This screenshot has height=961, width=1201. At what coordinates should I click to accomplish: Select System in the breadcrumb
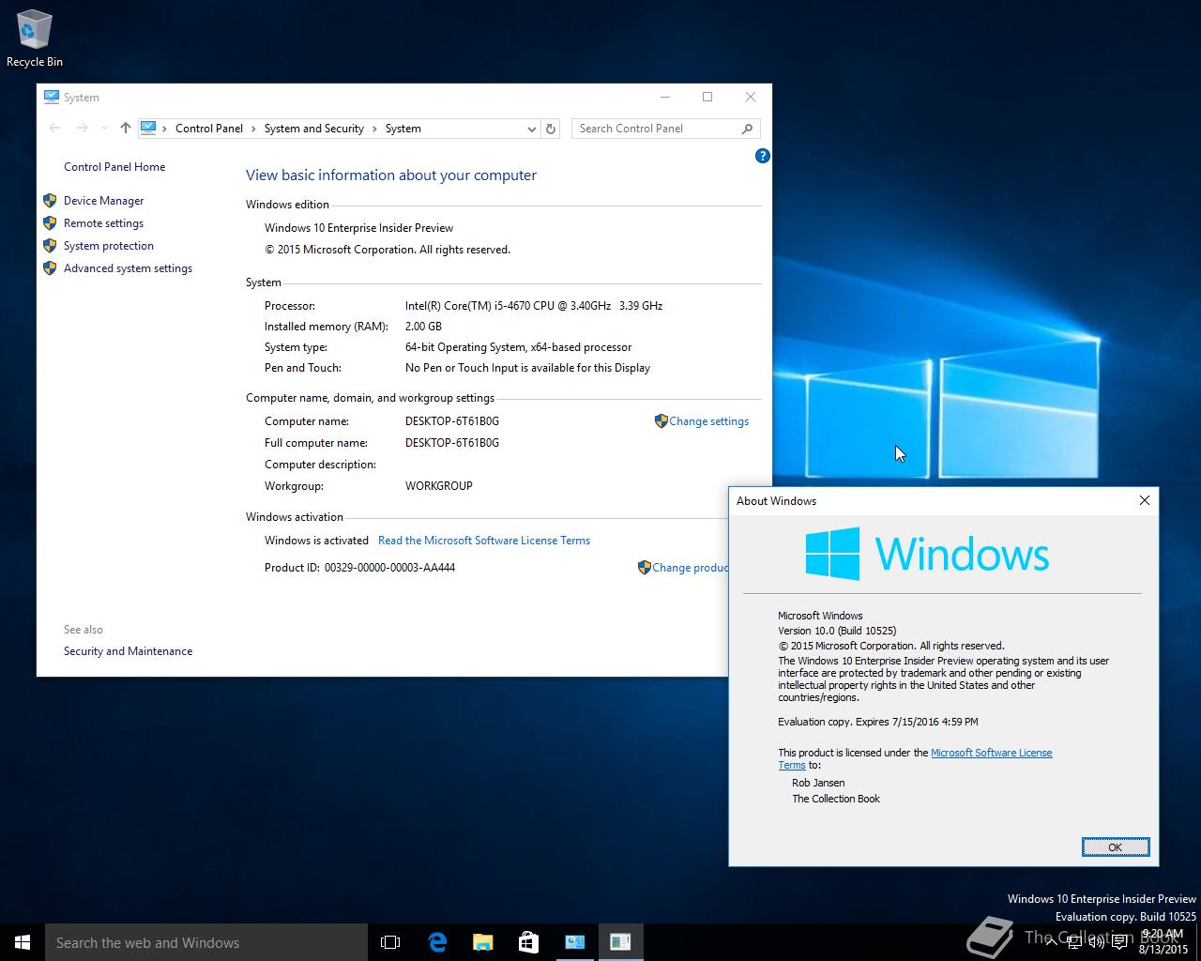click(x=403, y=129)
